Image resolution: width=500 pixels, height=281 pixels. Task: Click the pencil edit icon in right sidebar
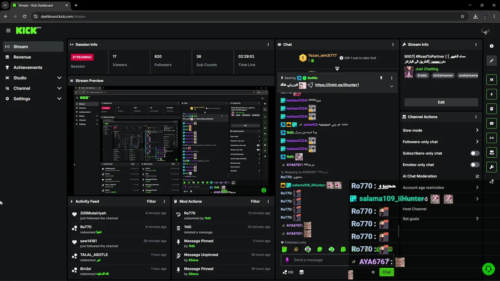pos(491,60)
